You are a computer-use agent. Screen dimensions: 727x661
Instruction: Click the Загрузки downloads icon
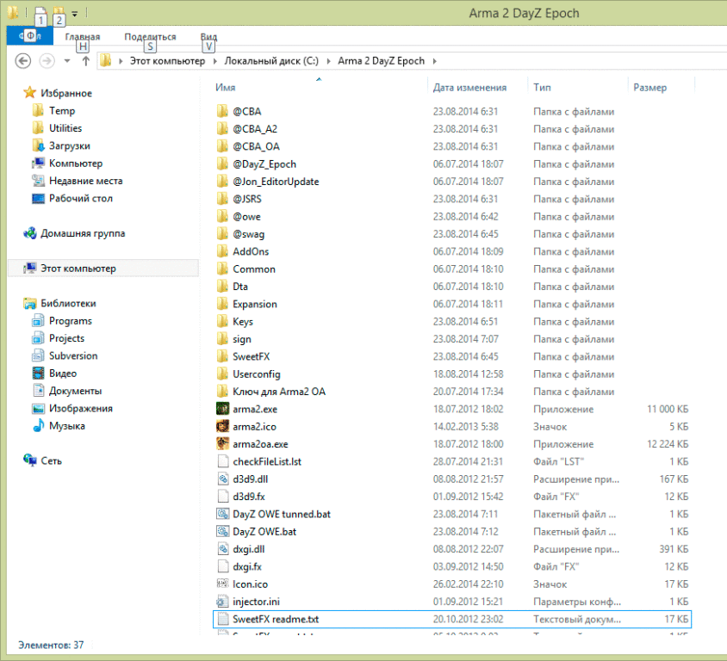point(38,146)
